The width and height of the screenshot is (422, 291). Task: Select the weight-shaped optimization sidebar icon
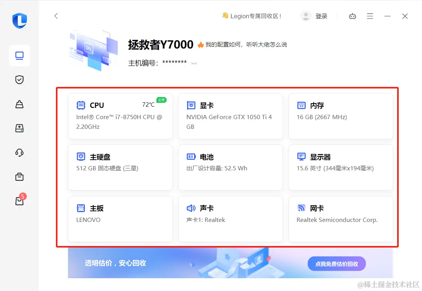click(19, 104)
